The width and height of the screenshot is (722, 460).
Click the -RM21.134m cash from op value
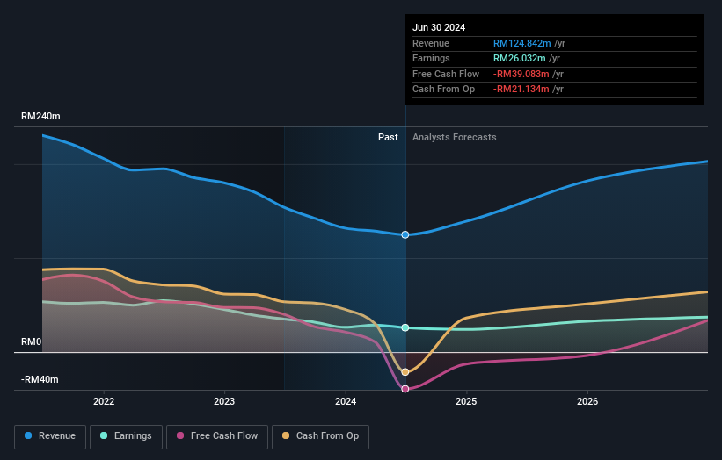tap(521, 90)
